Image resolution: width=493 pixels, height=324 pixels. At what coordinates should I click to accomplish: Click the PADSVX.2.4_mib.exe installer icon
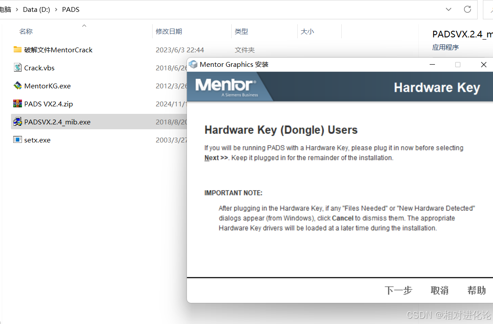(x=18, y=122)
